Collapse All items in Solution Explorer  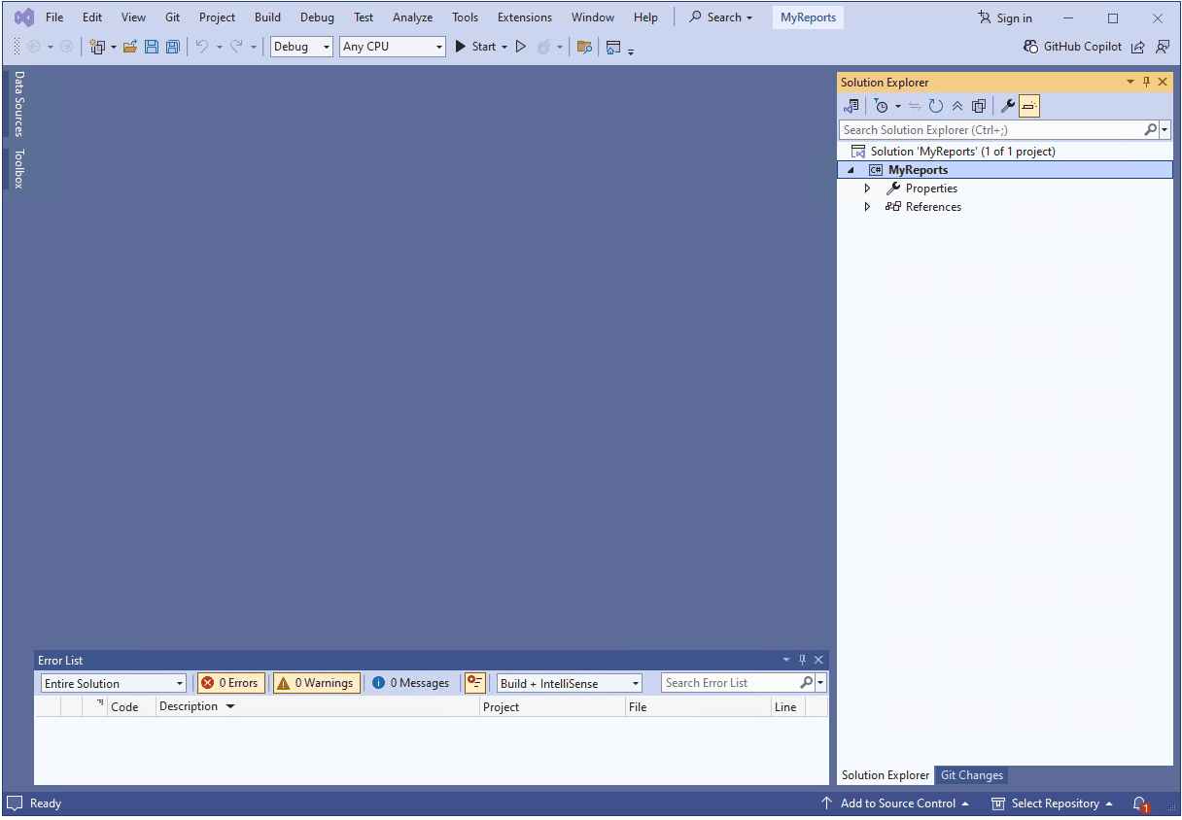957,105
